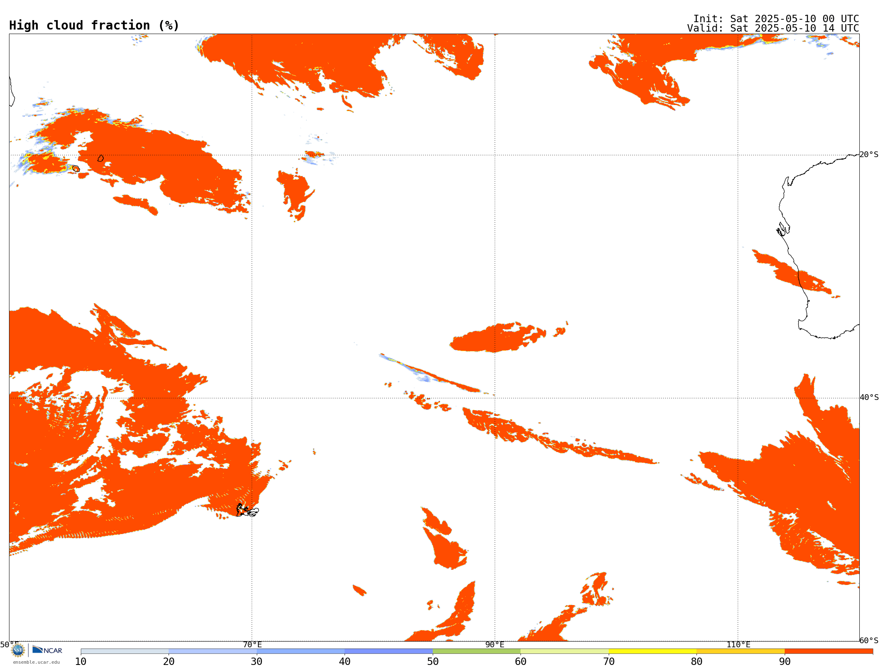Click the NCAR logo

coord(47,650)
